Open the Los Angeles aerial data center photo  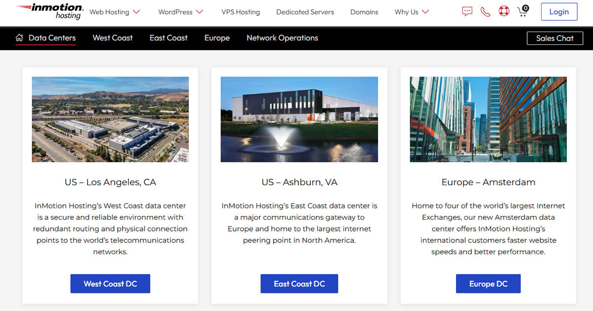[110, 119]
